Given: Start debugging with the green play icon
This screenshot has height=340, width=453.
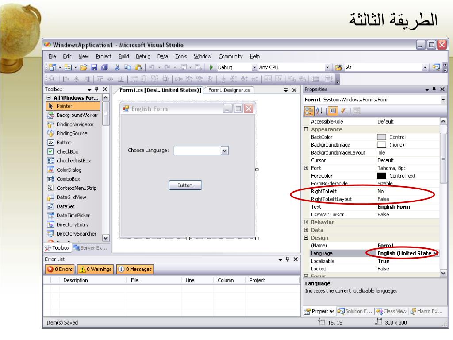Looking at the screenshot, I should pos(211,67).
